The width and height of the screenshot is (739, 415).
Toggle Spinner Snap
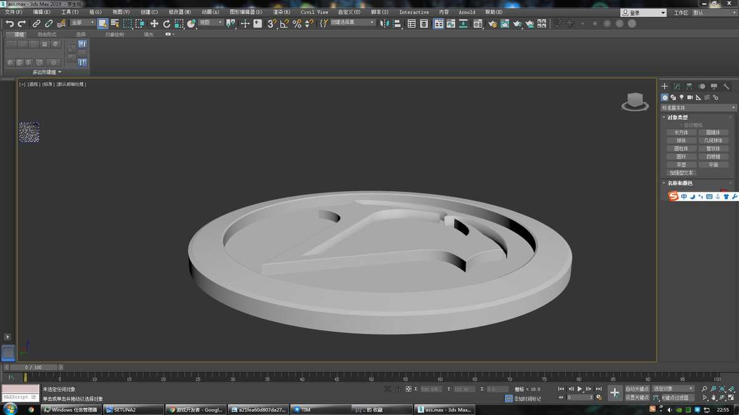click(309, 23)
